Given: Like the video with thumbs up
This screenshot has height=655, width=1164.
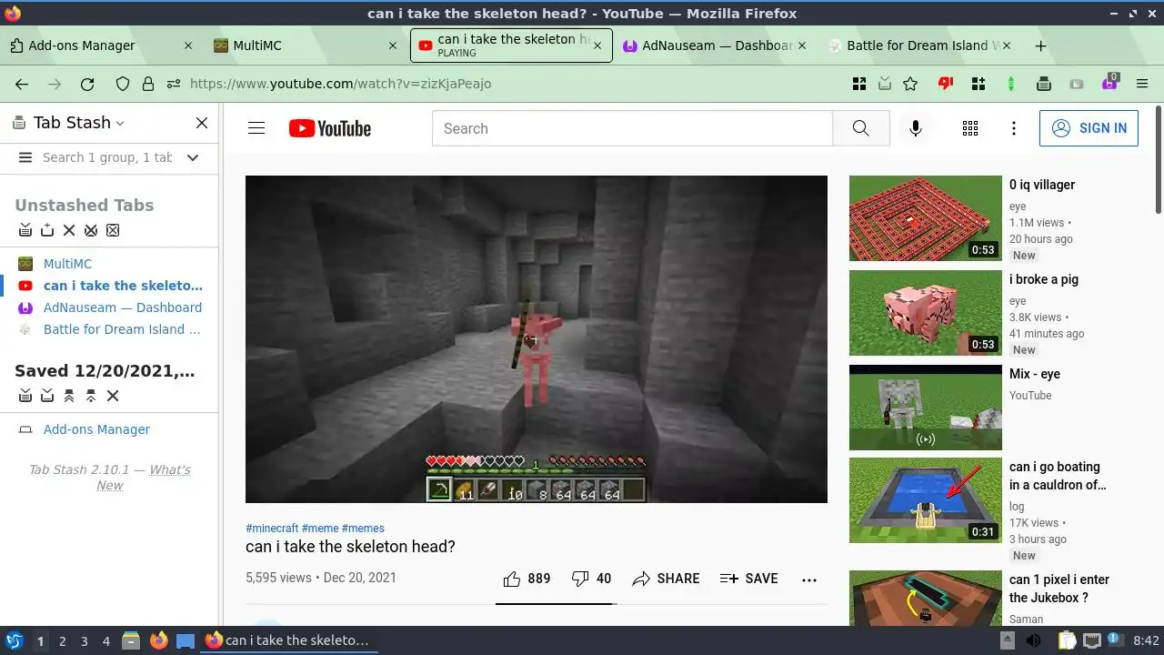Looking at the screenshot, I should coord(527,579).
